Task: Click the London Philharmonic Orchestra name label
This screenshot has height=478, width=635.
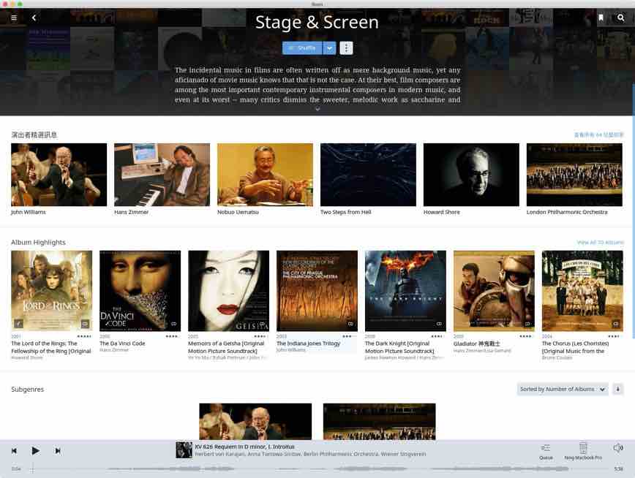Action: point(567,212)
